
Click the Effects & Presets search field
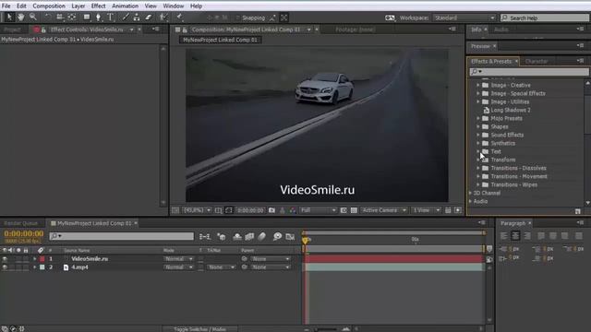point(529,72)
